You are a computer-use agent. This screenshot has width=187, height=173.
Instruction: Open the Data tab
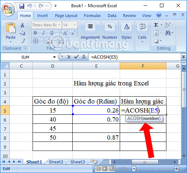(112, 16)
